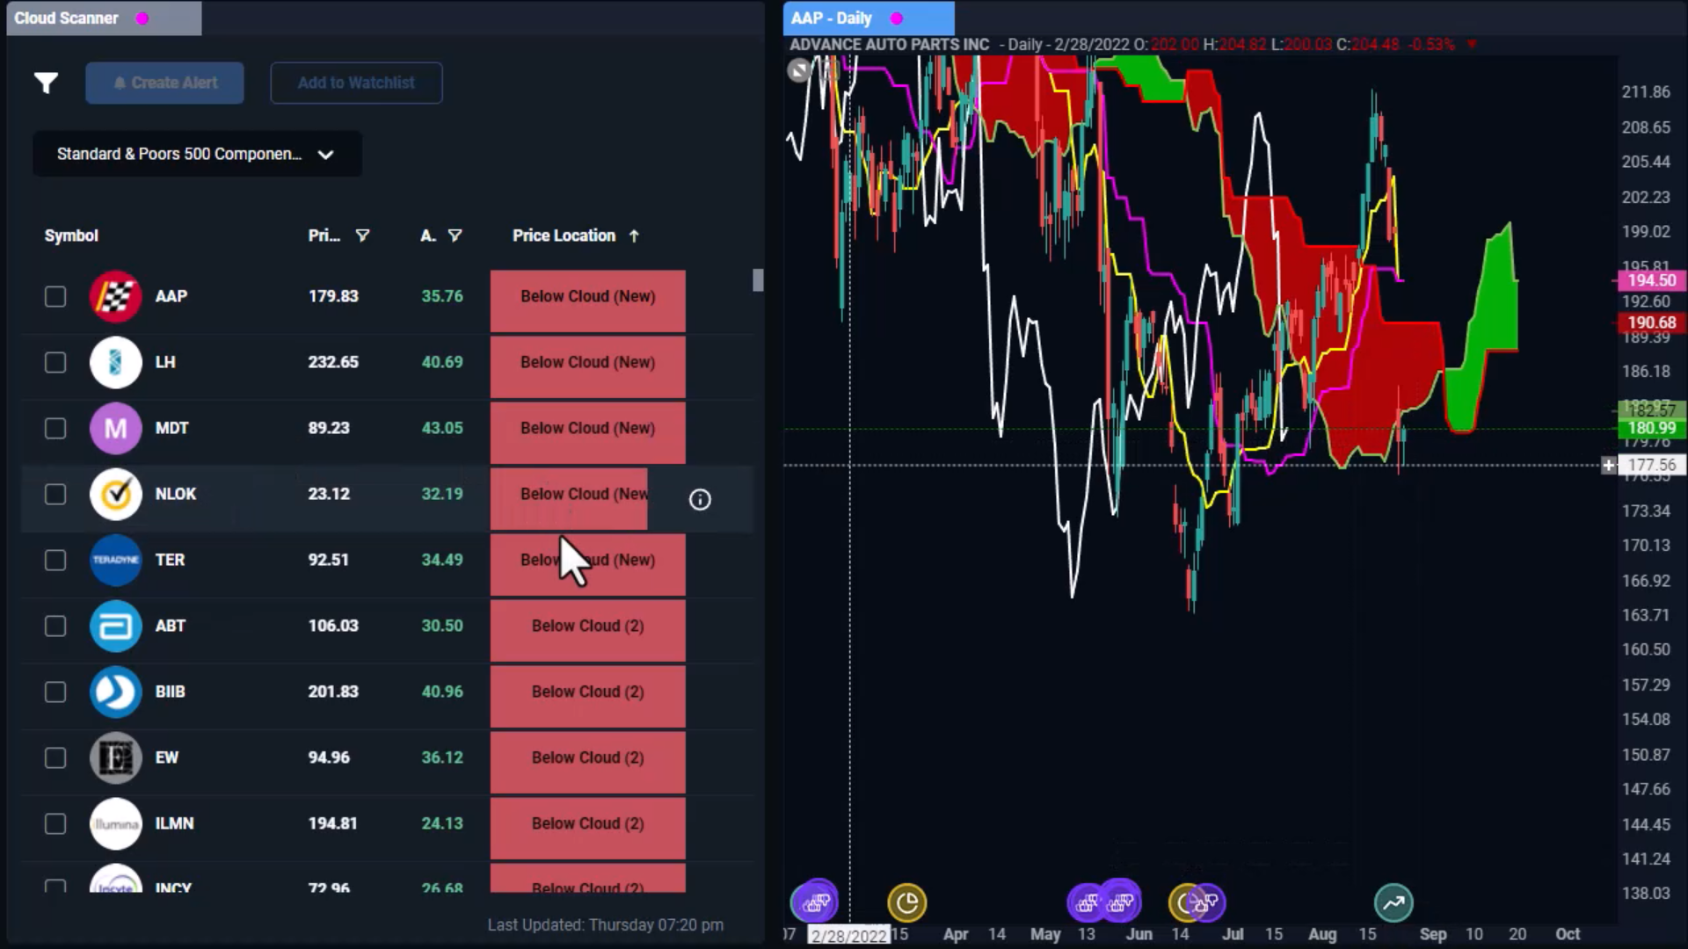Open info icon on NLOK row

click(700, 500)
